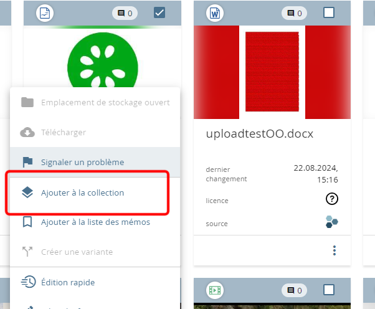Screen dimensions: 375x309
Task: Click the hexagon source icon
Action: [332, 222]
